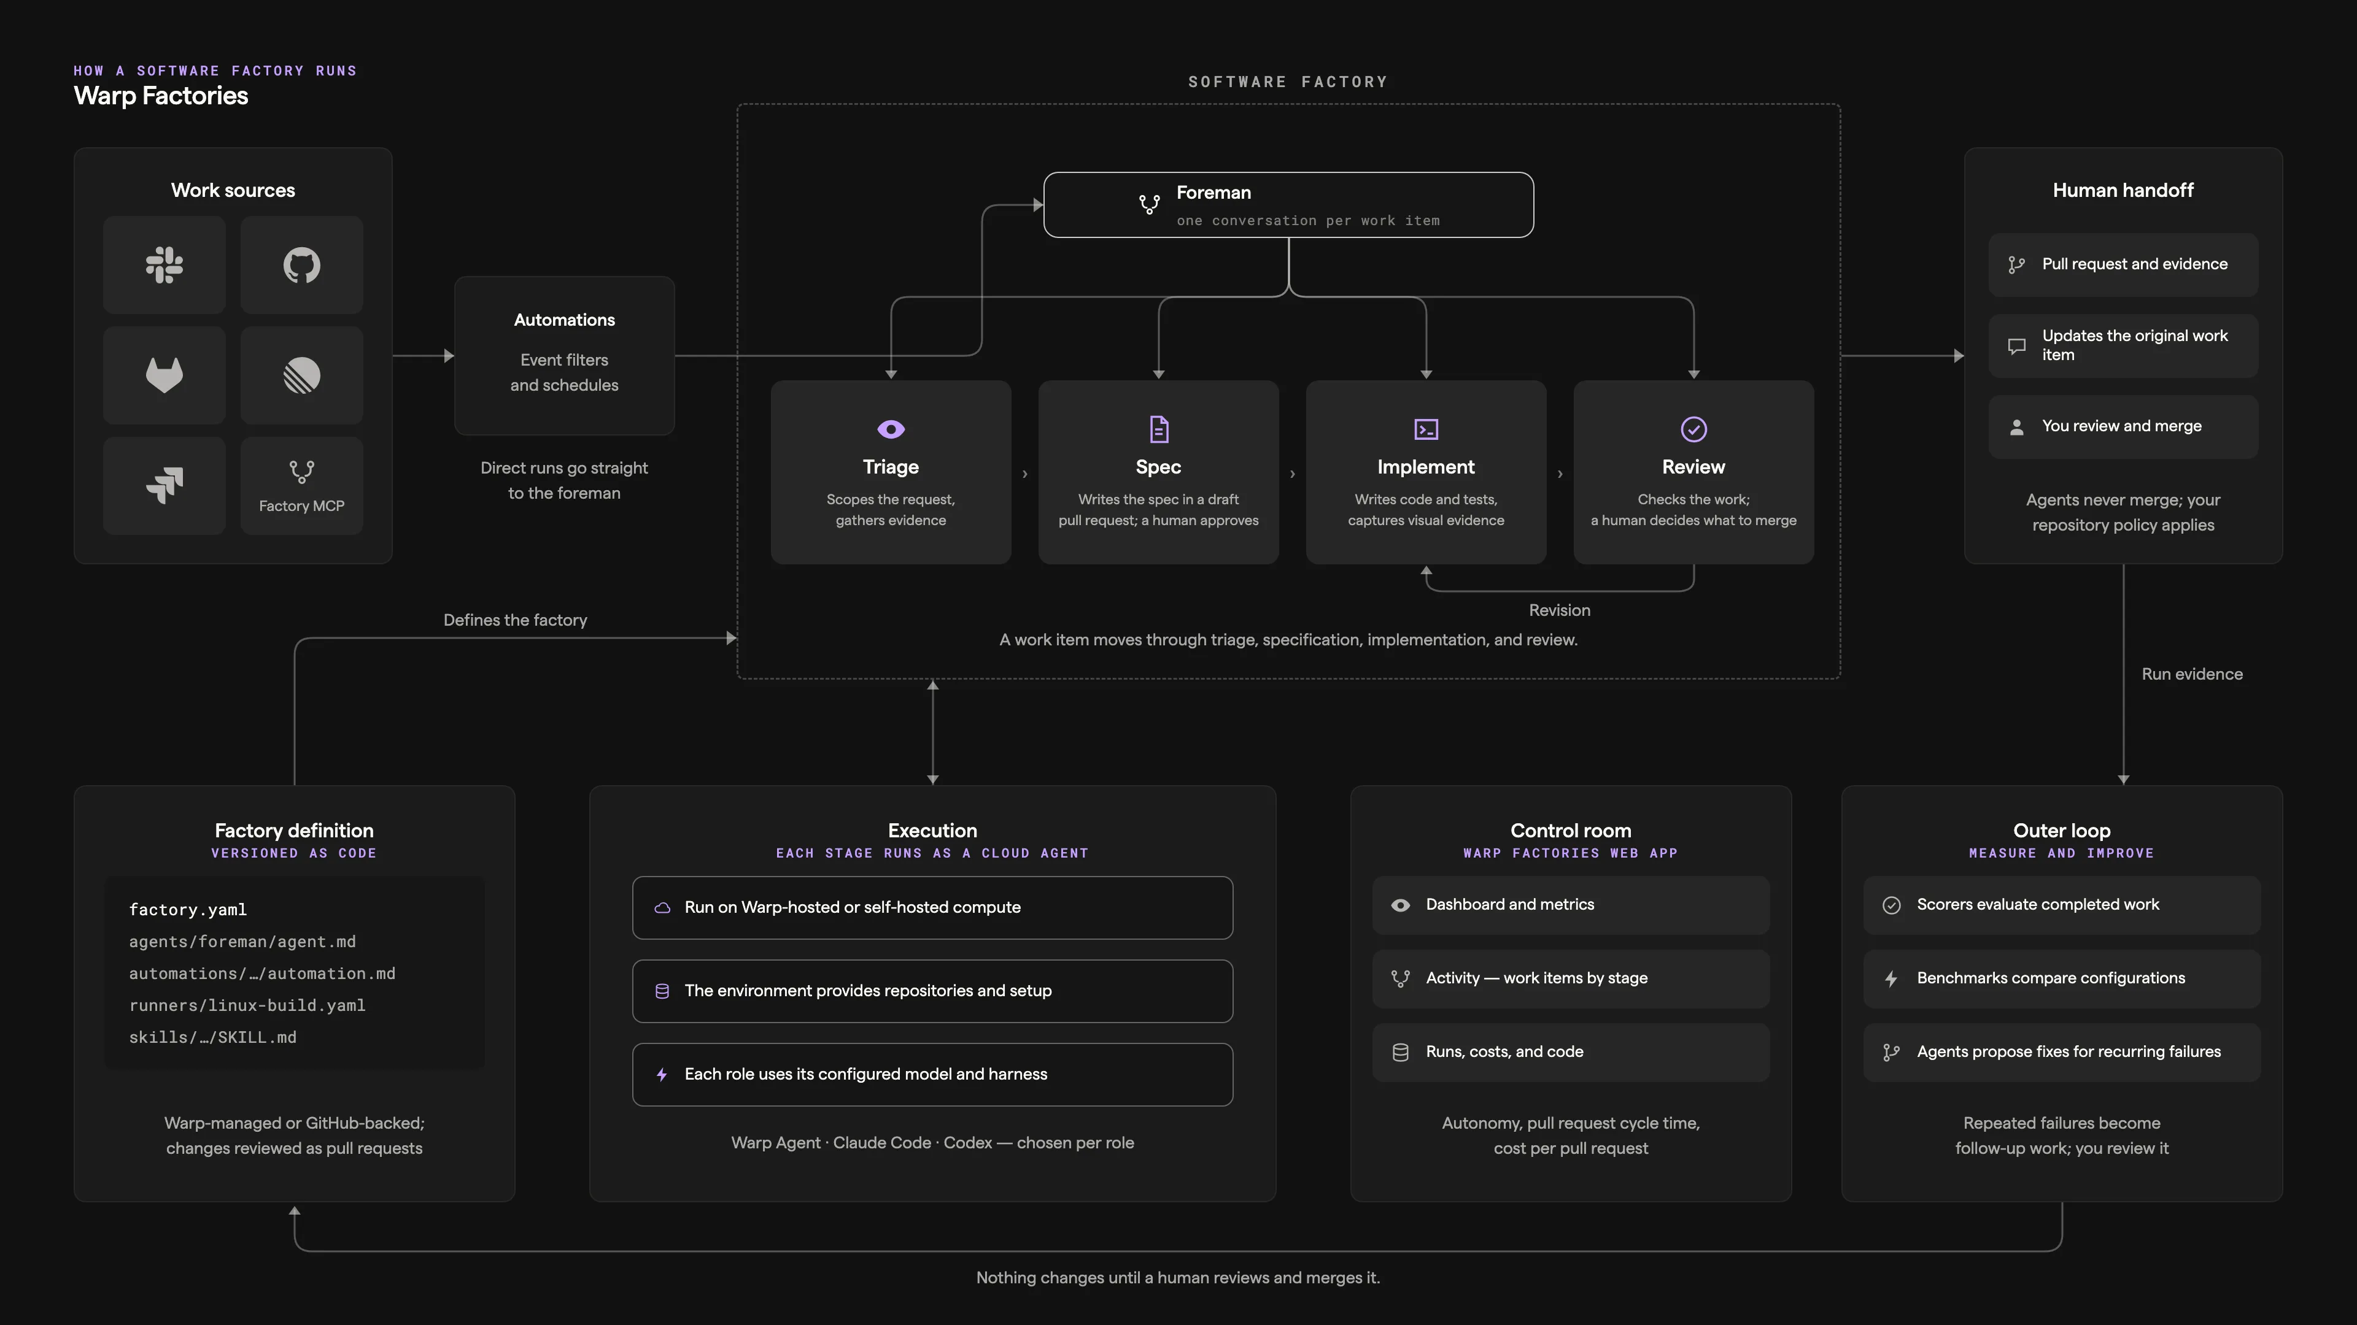Click the Foreman branch icon
2357x1325 pixels.
click(1149, 204)
